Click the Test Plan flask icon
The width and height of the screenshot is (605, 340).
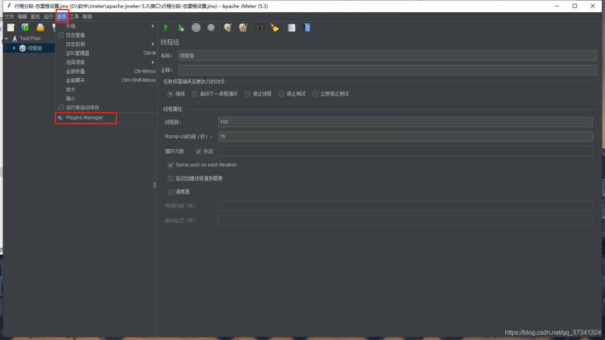15,39
